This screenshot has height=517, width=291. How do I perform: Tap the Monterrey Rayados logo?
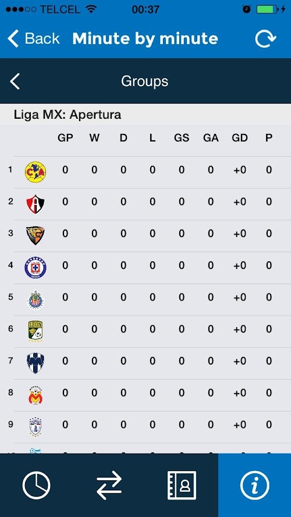point(36,363)
